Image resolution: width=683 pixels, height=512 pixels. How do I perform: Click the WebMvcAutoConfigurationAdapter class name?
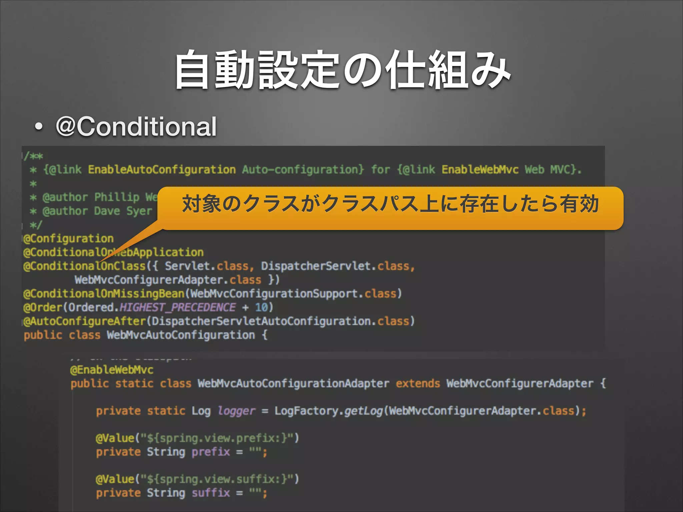tap(293, 384)
